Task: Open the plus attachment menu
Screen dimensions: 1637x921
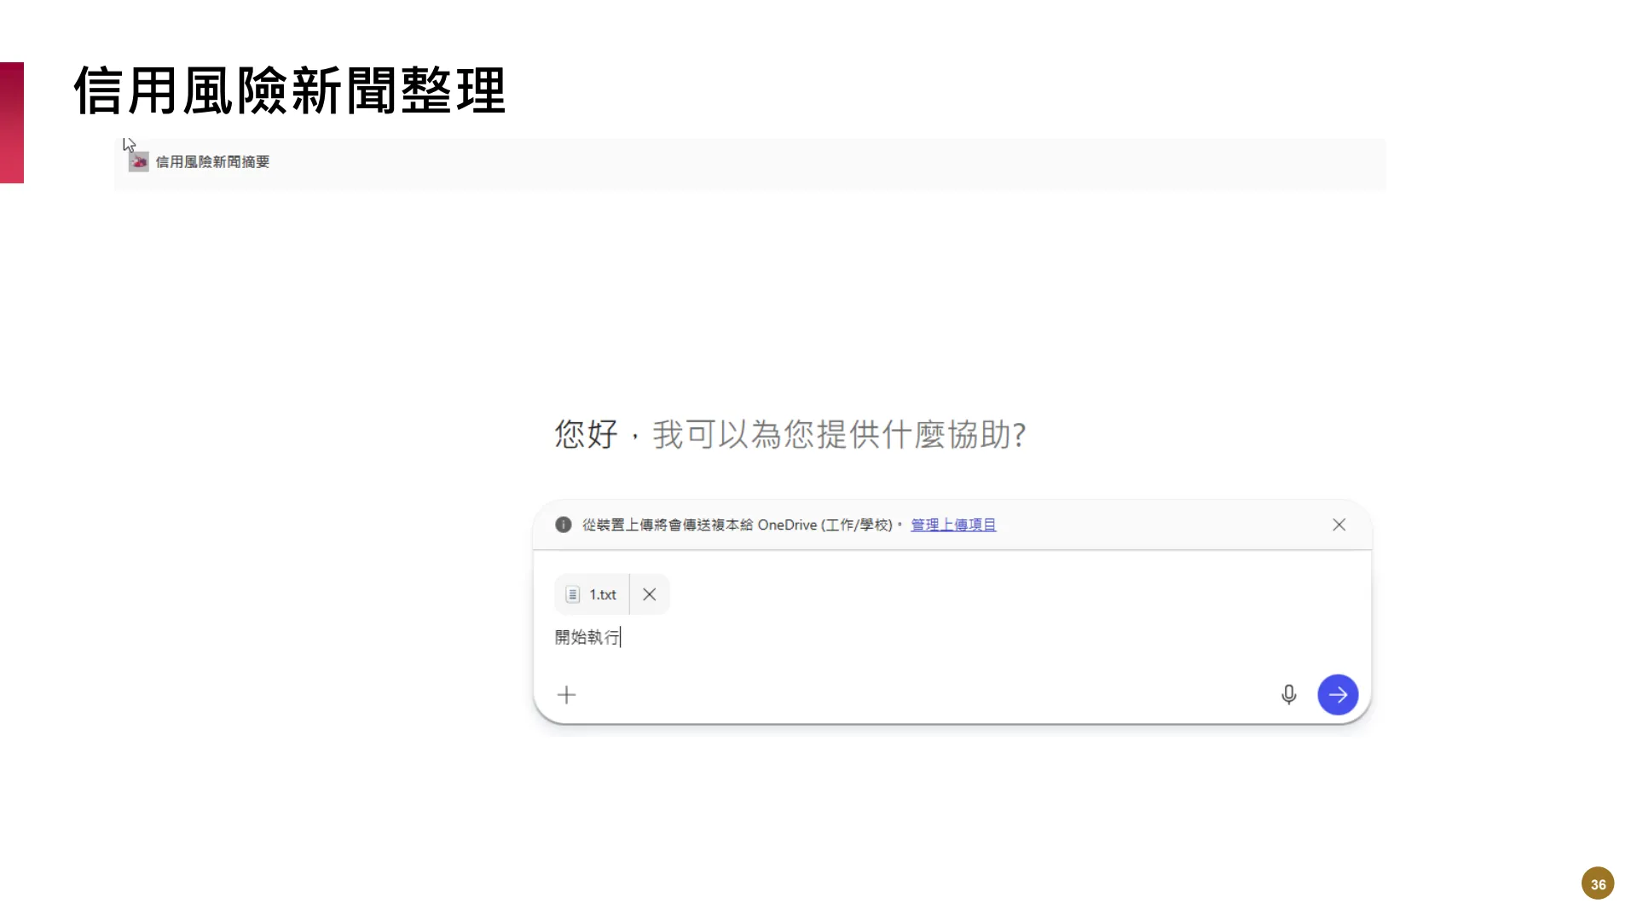Action: (x=566, y=695)
